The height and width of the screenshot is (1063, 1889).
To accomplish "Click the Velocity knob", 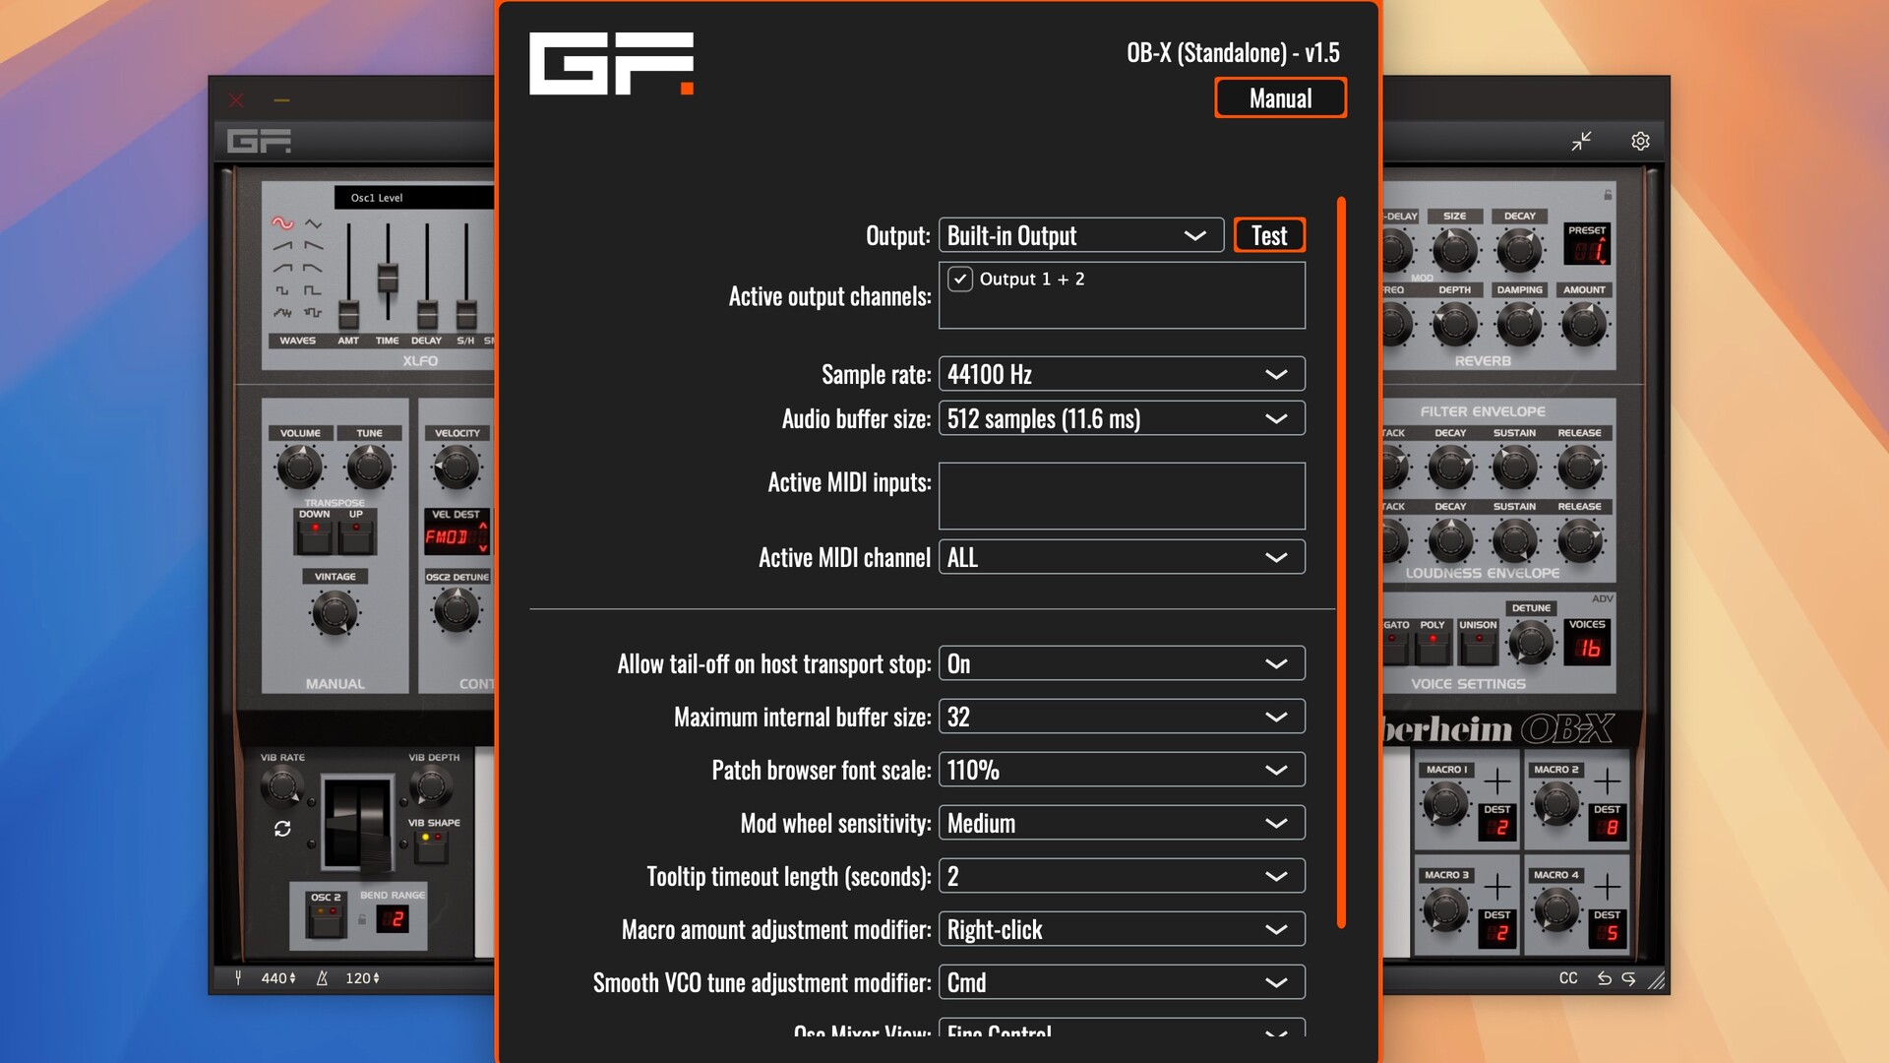I will (456, 468).
